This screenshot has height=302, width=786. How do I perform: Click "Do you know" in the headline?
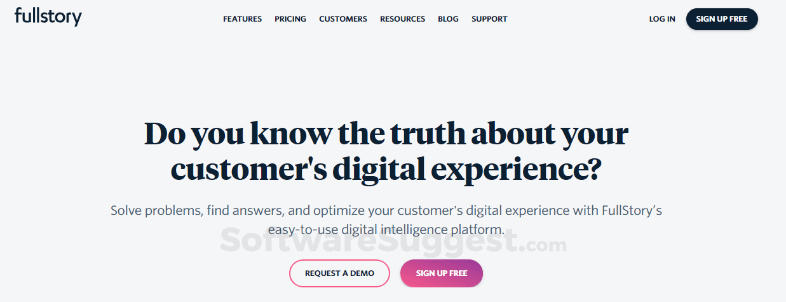coord(237,134)
